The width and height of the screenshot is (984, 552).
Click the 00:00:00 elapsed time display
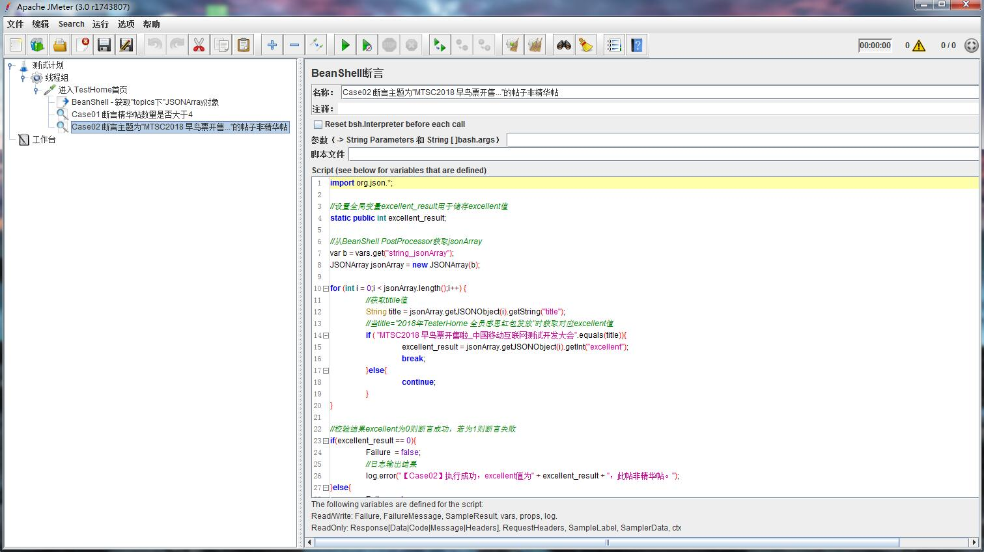pyautogui.click(x=875, y=46)
